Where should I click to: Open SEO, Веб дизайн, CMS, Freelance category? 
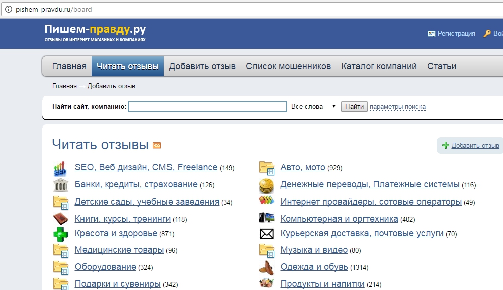[x=146, y=167]
